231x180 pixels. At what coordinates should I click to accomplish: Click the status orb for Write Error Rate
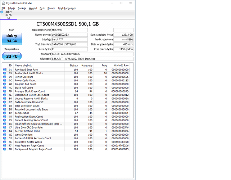(5, 135)
